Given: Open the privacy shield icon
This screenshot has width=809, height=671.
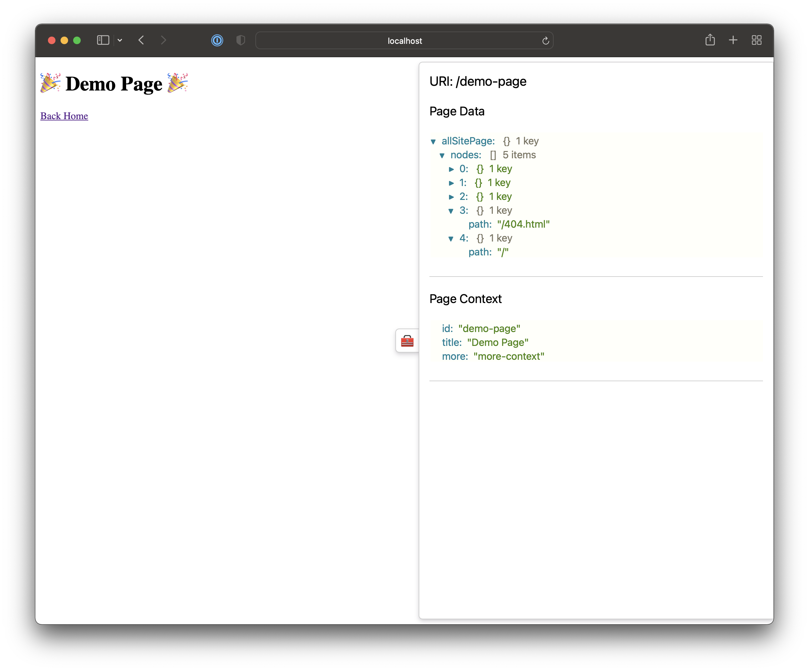Looking at the screenshot, I should point(240,40).
